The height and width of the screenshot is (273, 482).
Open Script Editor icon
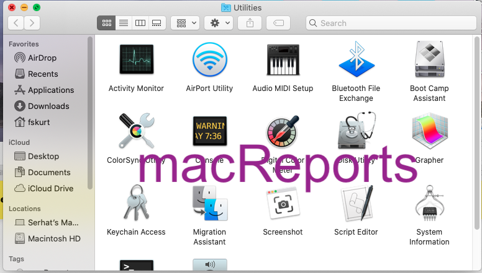click(x=356, y=204)
